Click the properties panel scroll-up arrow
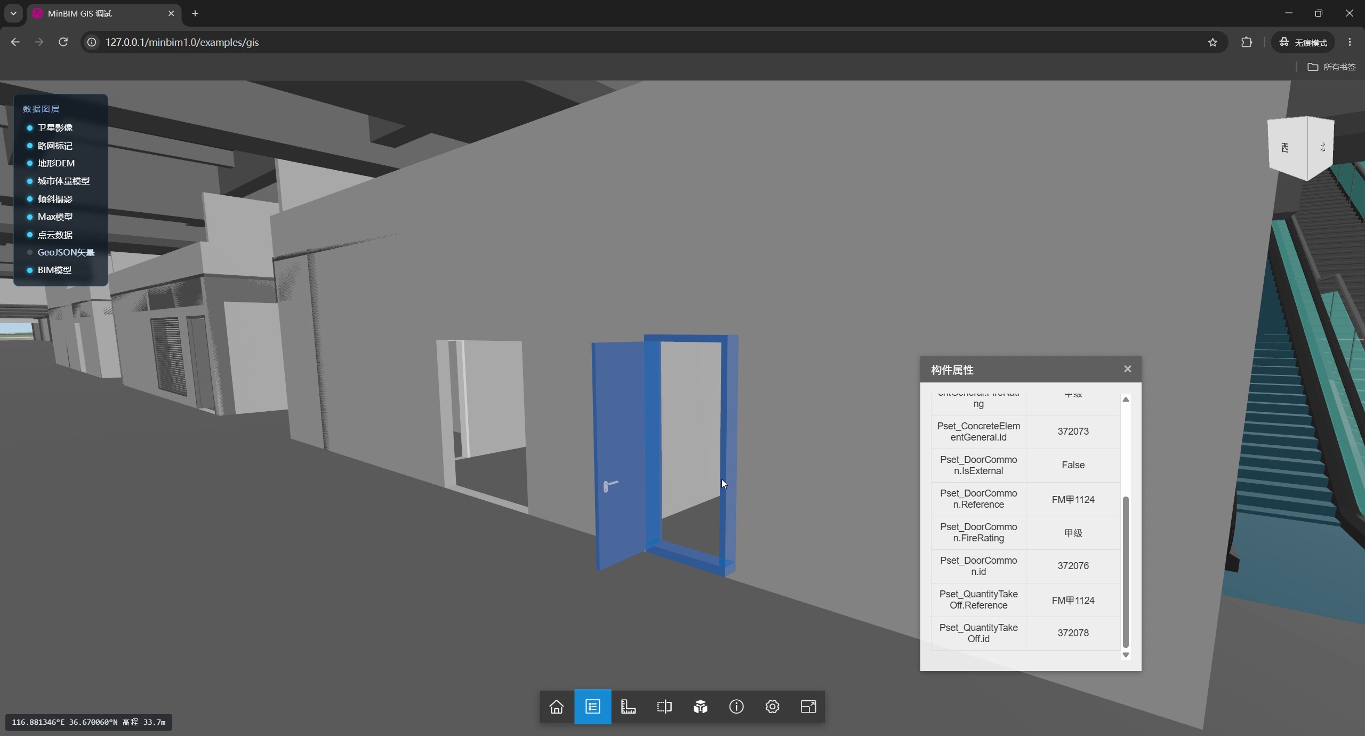This screenshot has height=736, width=1365. pos(1126,399)
